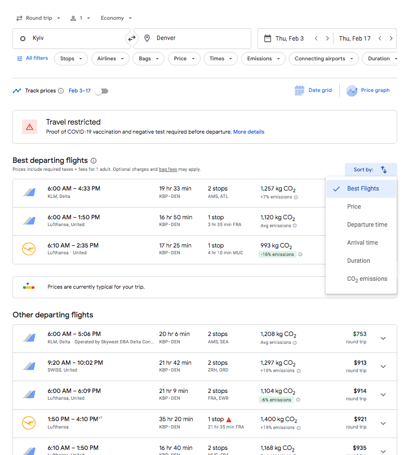Click info icon next to Best departing flights
The image size is (408, 455).
click(94, 161)
